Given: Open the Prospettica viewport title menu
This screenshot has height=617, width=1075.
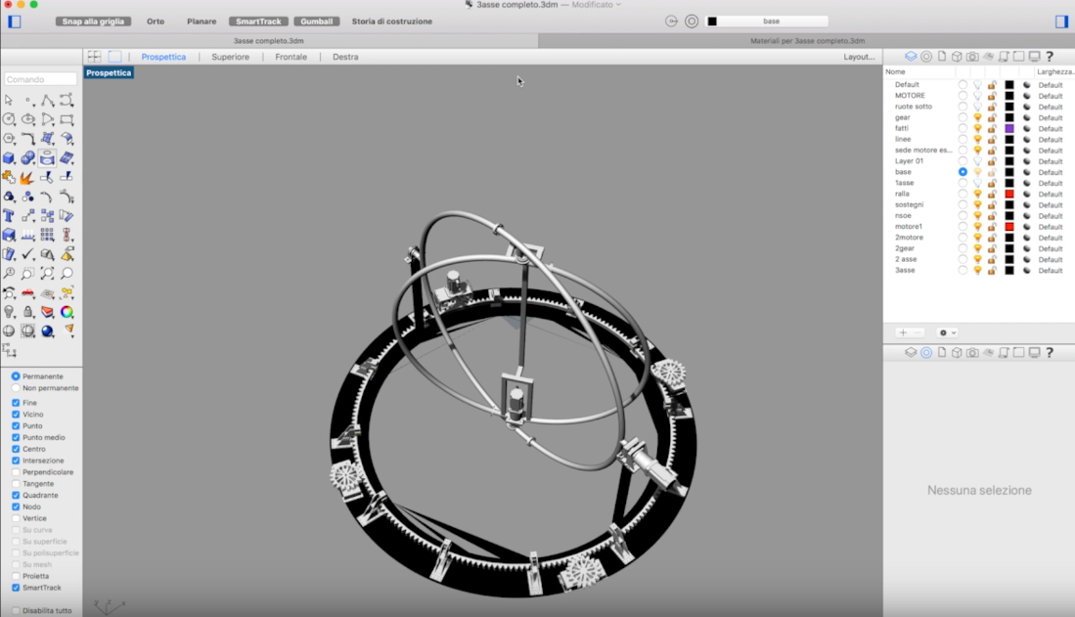Looking at the screenshot, I should click(x=109, y=72).
